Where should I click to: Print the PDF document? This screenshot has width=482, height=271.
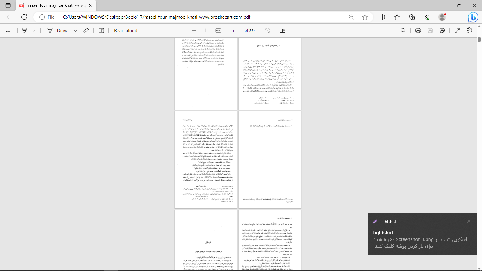pos(418,30)
